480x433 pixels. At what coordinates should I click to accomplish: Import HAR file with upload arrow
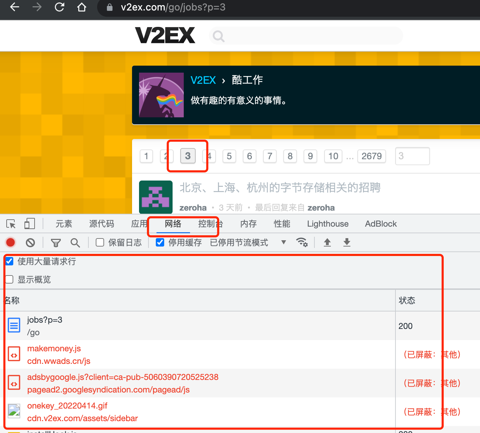point(327,242)
